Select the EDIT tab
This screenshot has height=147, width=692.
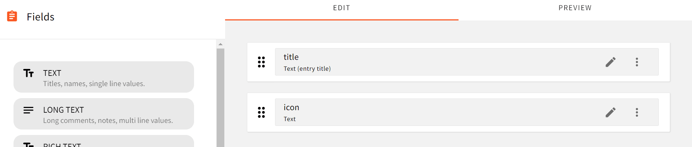pyautogui.click(x=341, y=8)
